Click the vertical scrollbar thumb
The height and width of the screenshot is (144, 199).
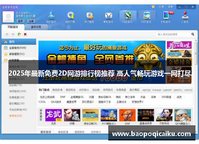click(196, 53)
